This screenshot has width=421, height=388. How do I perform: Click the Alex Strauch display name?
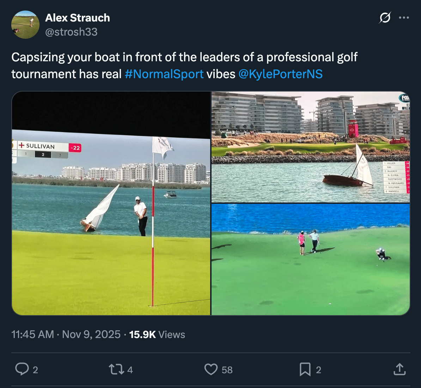pyautogui.click(x=78, y=18)
